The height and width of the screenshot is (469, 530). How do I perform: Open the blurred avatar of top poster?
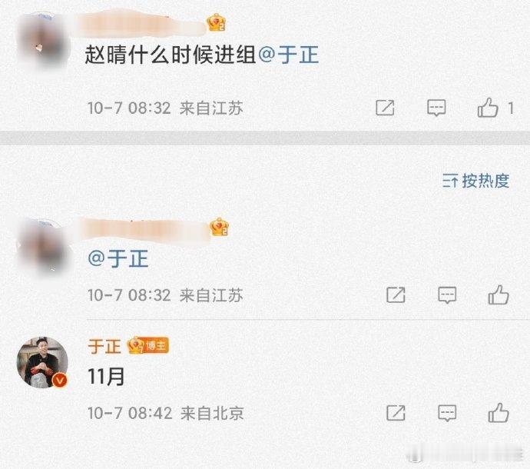(43, 41)
